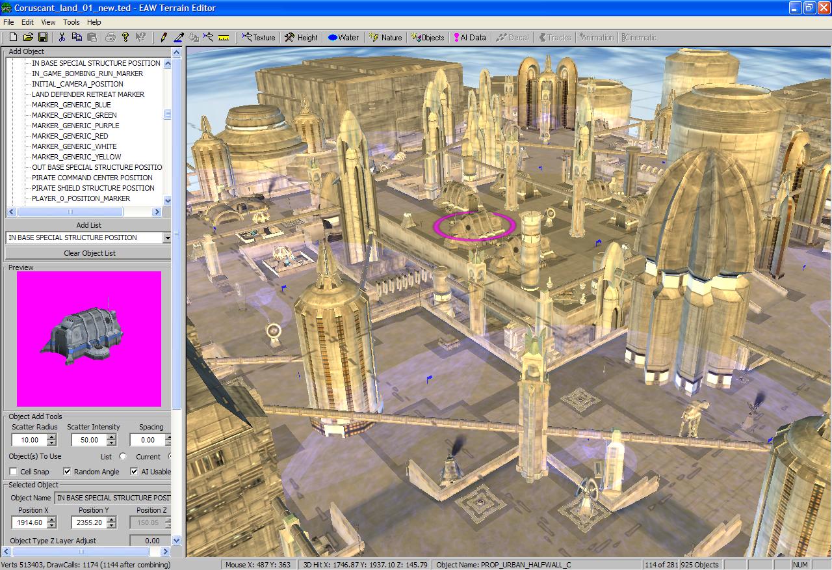Save the map with floppy disk icon
Screen dimensions: 832x570
click(x=43, y=38)
